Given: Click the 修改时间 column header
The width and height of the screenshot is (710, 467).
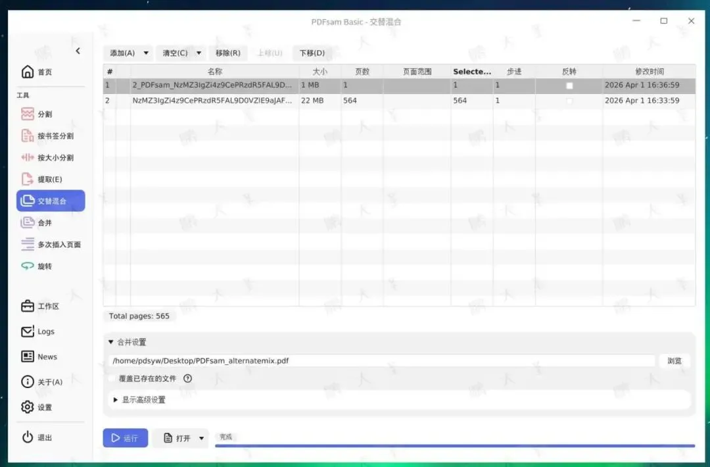Looking at the screenshot, I should (x=649, y=72).
